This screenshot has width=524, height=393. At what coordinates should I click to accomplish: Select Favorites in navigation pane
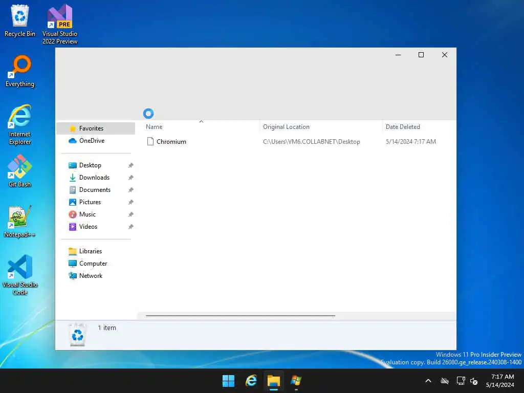[96, 128]
